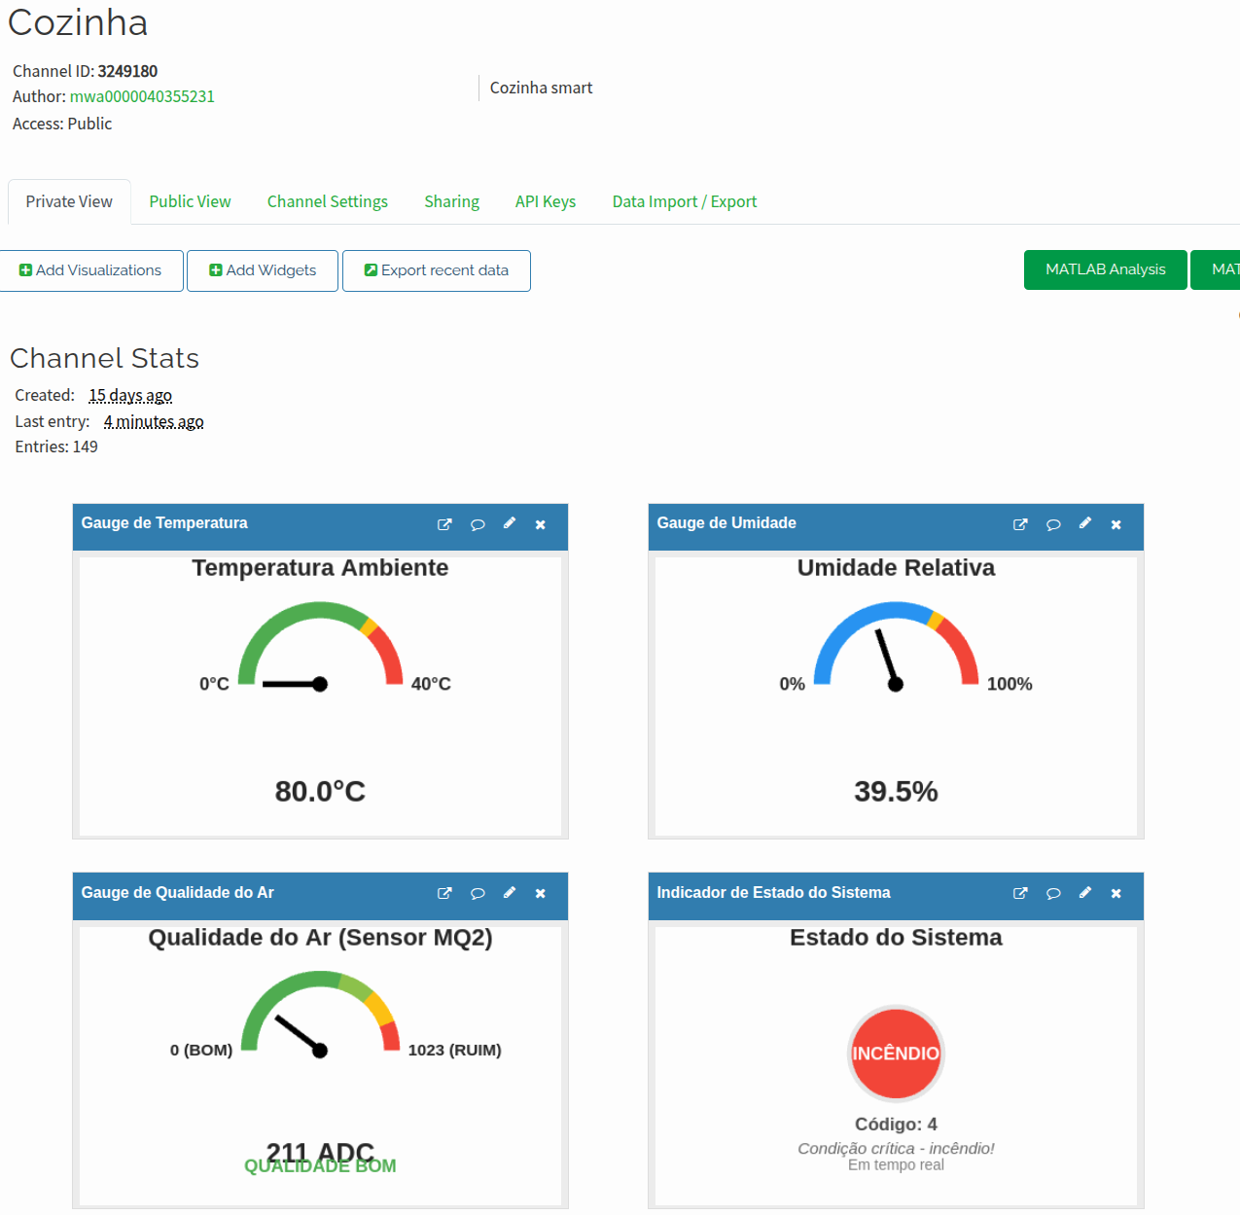Screen dimensions: 1240x1215
Task: Export recent data from the channel
Action: tap(437, 270)
